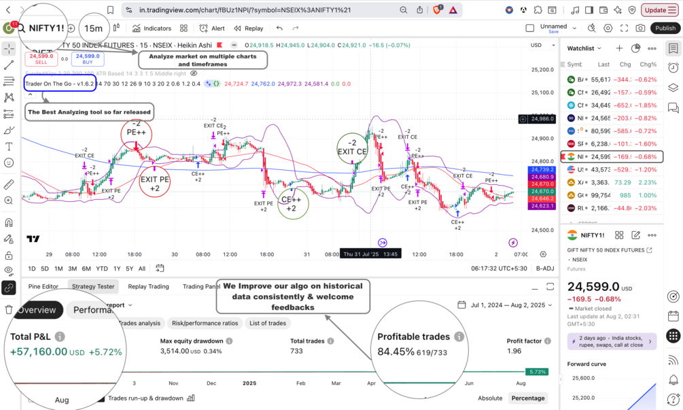Open NIFTY1! details three-dots menu

click(x=652, y=235)
